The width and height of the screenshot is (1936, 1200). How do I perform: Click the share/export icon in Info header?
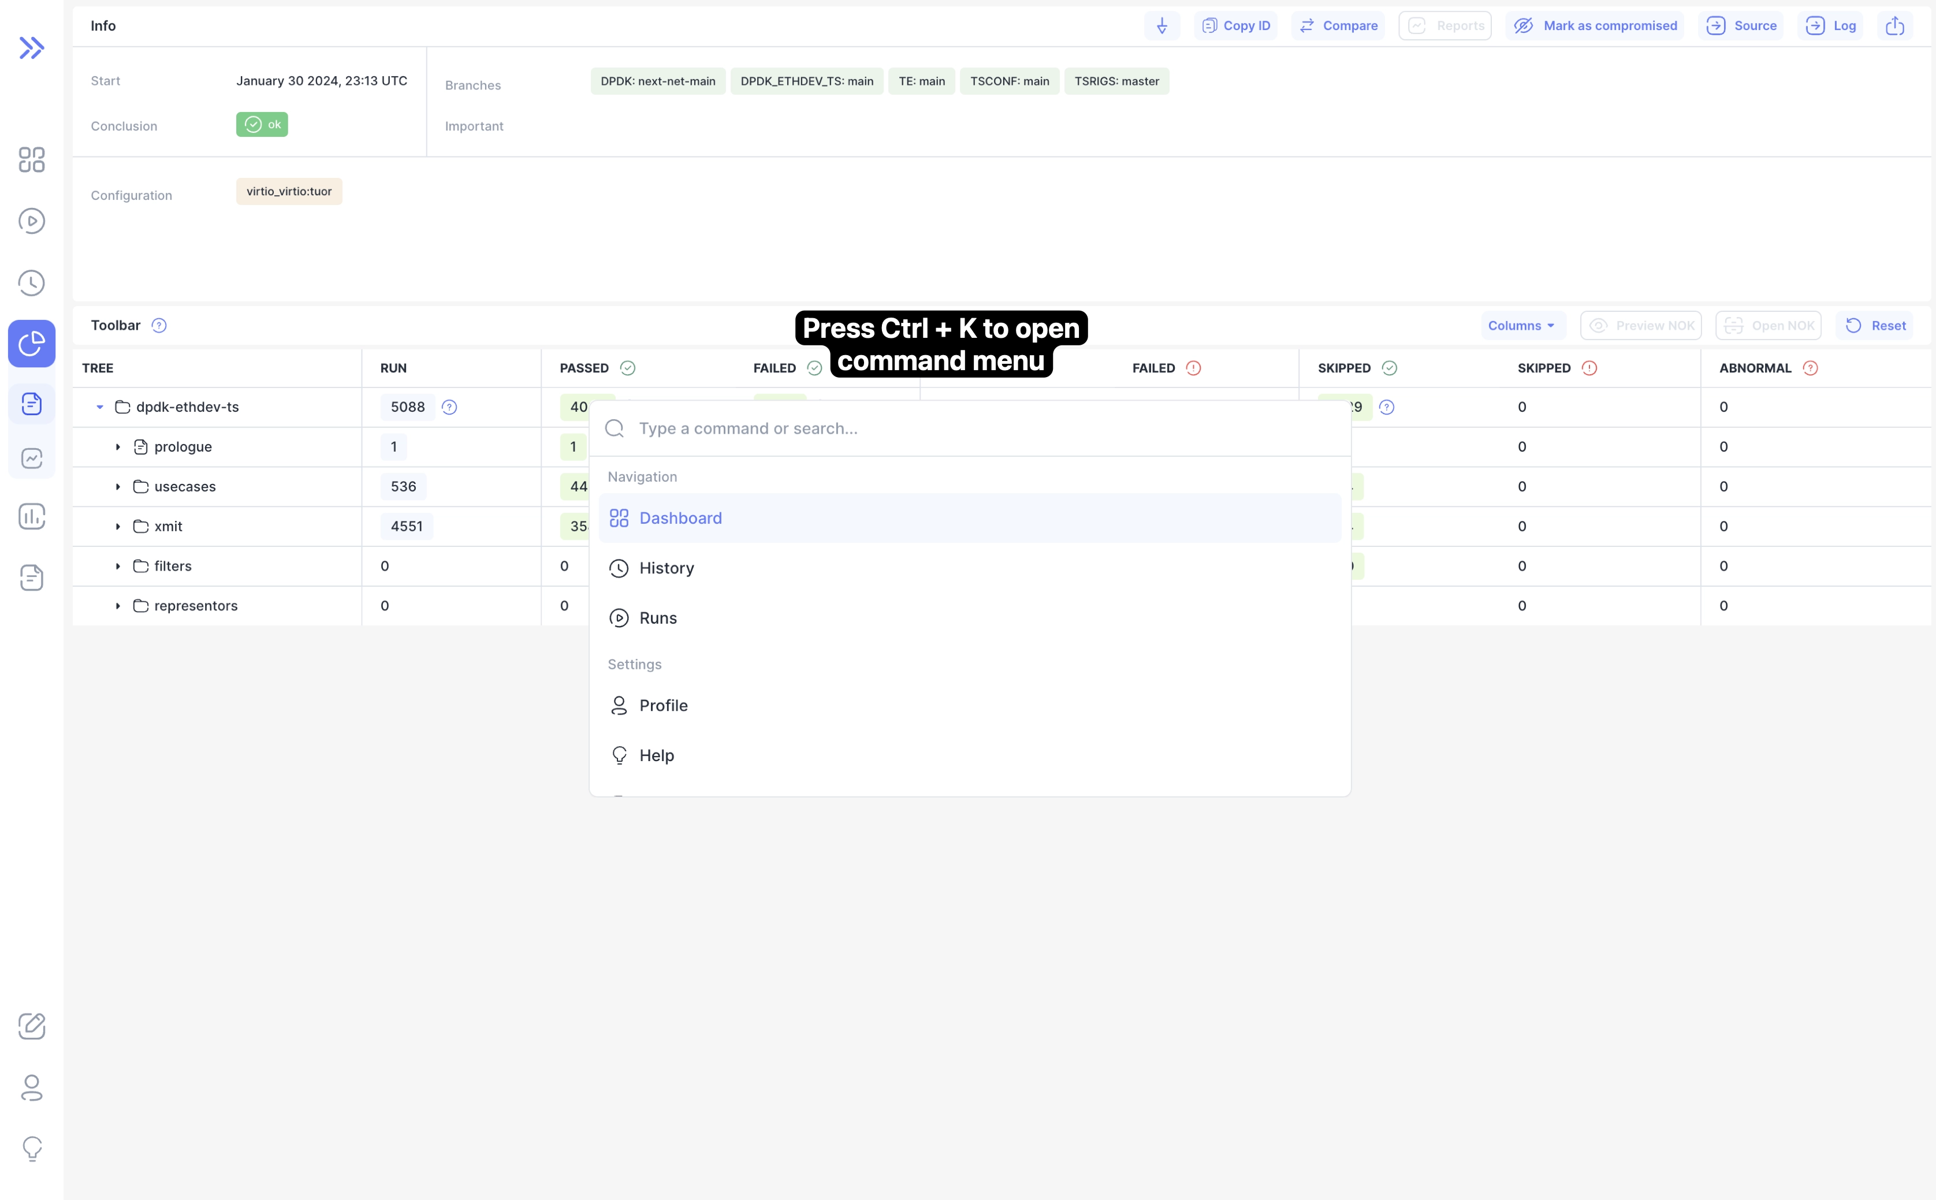click(1895, 26)
